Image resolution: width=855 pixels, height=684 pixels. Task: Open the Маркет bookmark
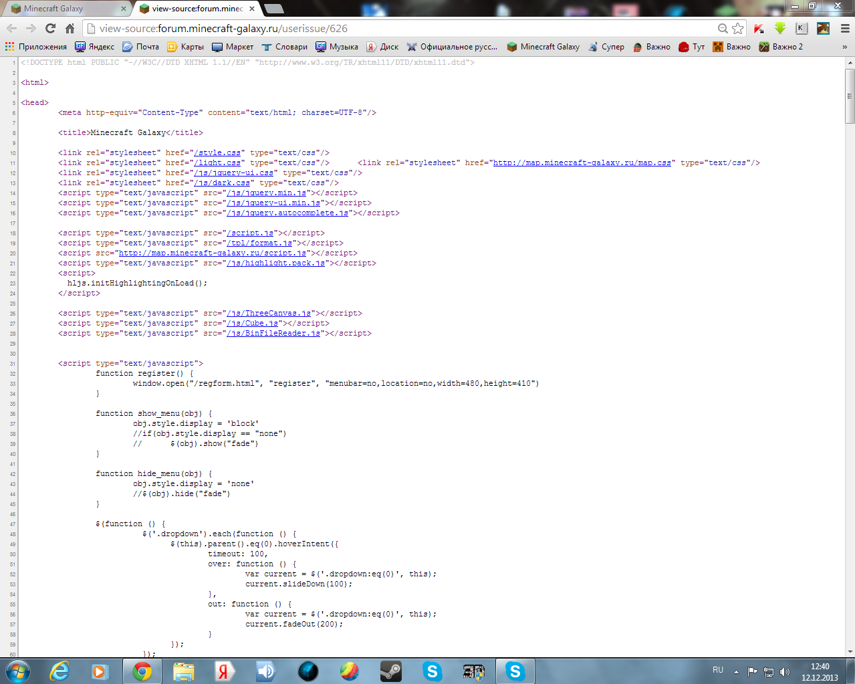233,47
